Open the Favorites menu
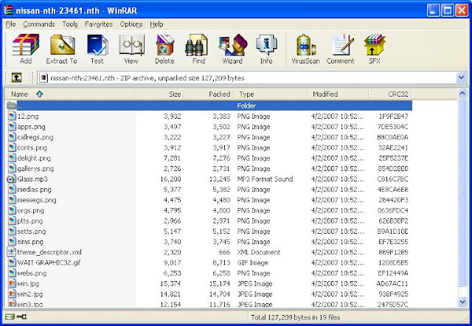Viewport: 472px width, 326px height. pyautogui.click(x=99, y=24)
